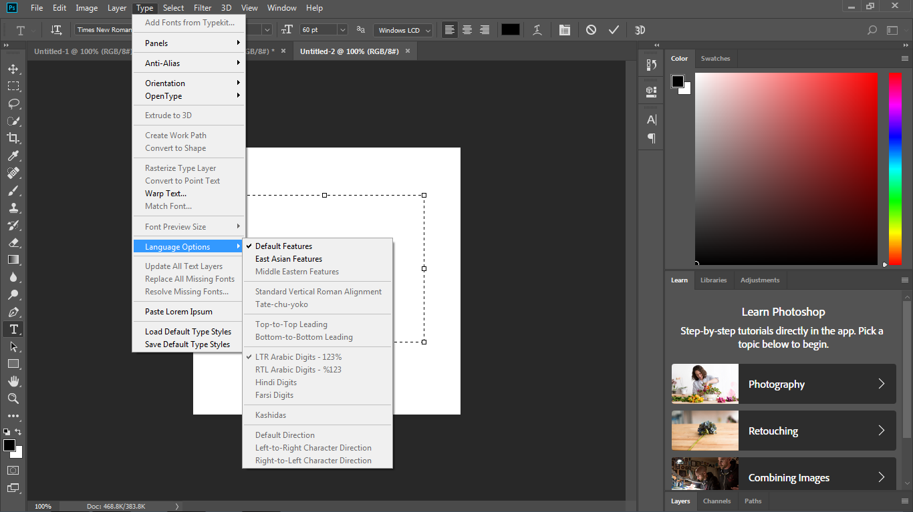Image resolution: width=913 pixels, height=512 pixels.
Task: Click the center text alignment icon
Action: click(467, 30)
